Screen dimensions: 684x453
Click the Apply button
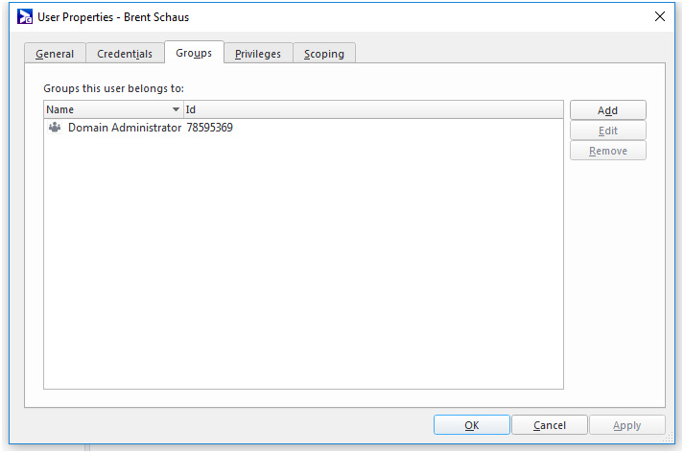(626, 425)
